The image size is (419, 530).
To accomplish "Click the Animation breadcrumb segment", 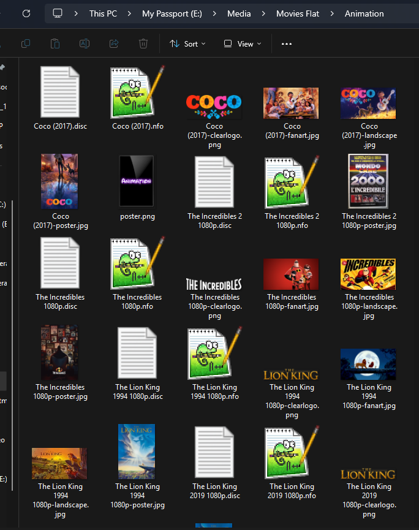I will (x=364, y=13).
